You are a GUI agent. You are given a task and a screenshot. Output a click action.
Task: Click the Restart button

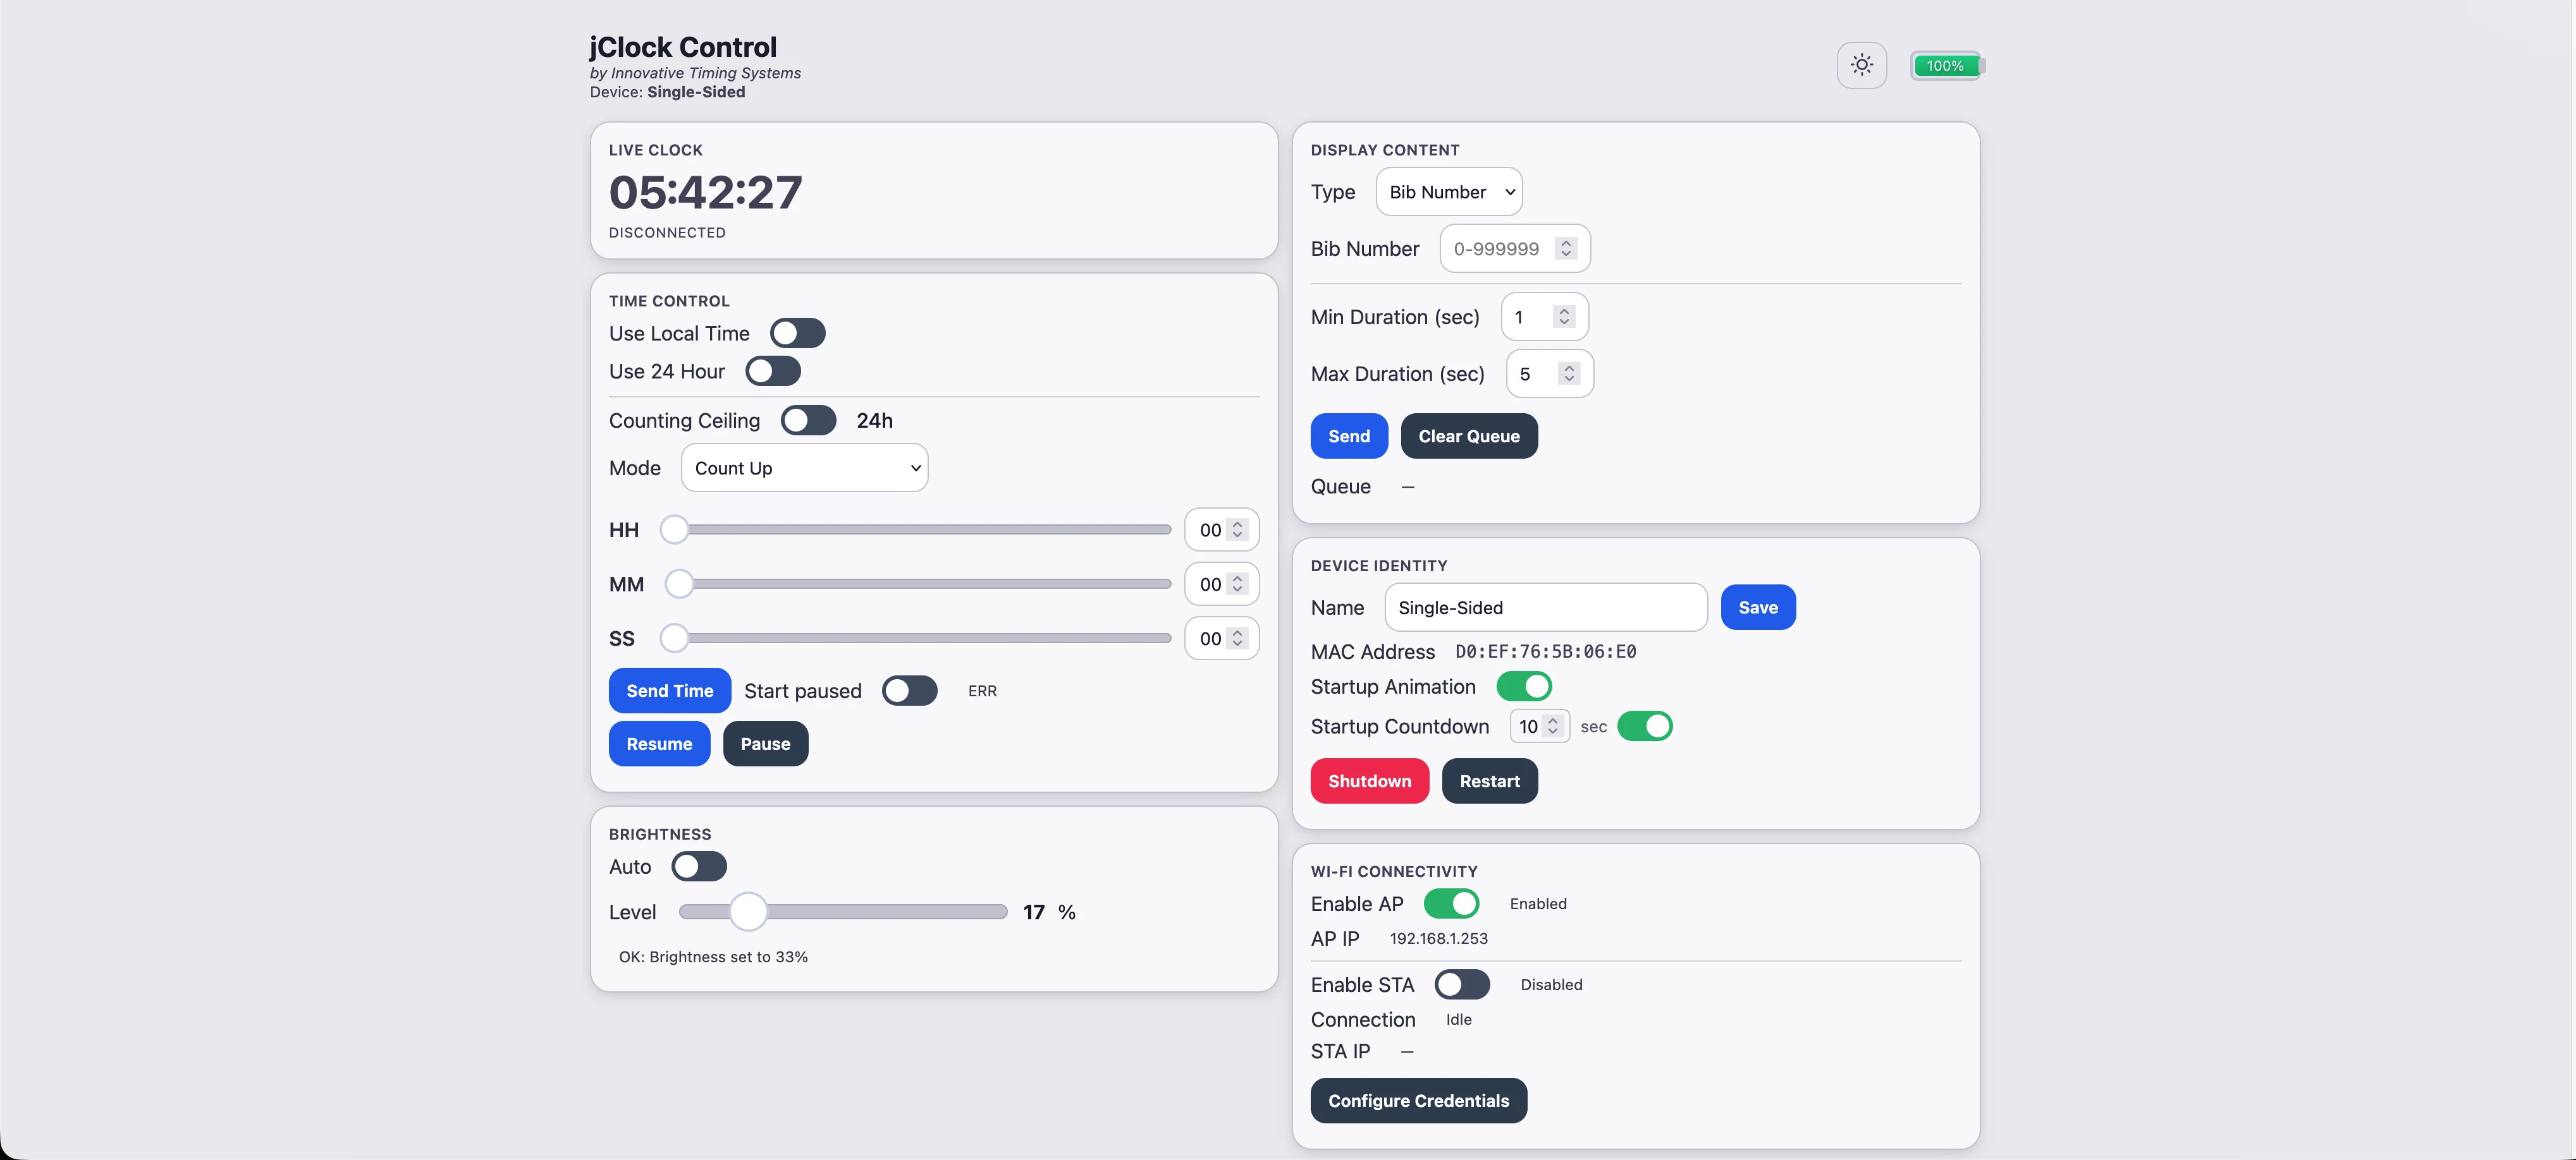coord(1489,780)
